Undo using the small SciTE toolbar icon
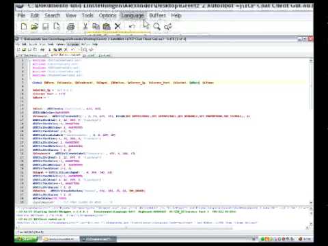 click(x=73, y=49)
